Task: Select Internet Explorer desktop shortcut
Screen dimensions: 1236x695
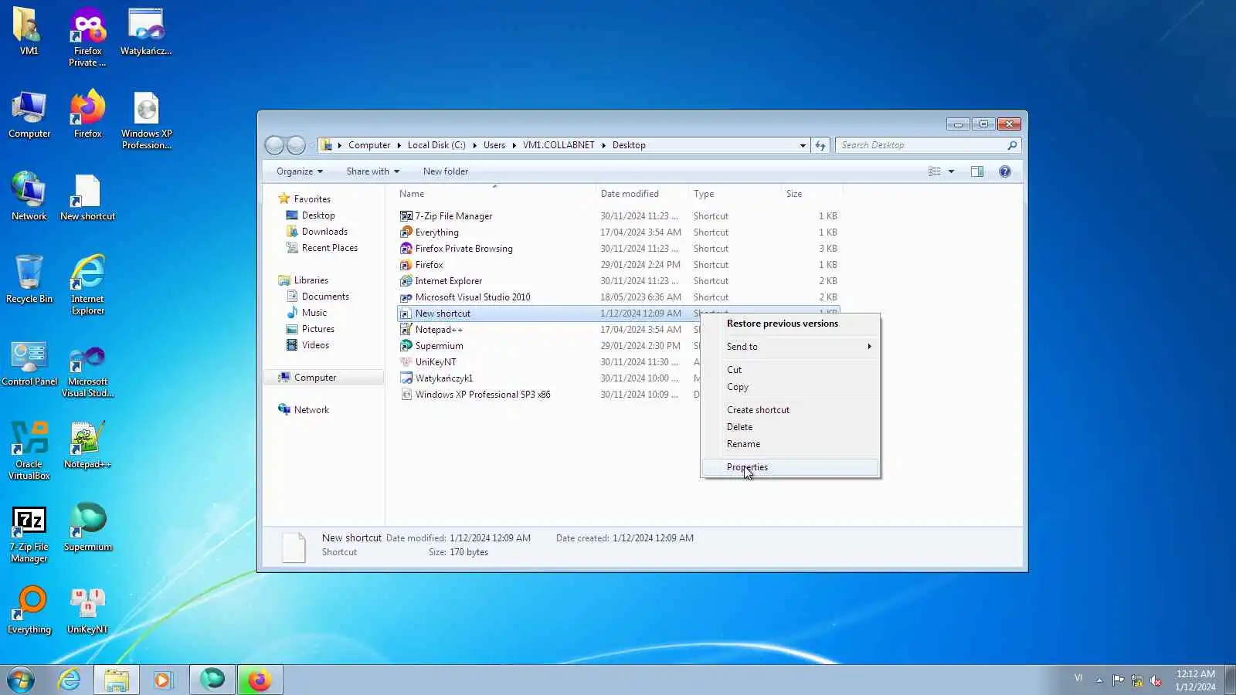Action: pos(87,285)
